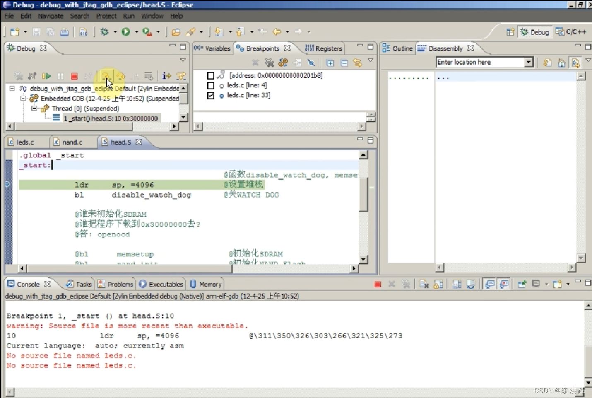Open the Run menu

point(128,16)
